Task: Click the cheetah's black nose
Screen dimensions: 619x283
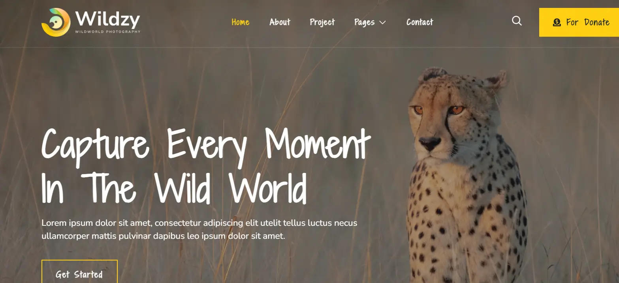Action: 430,142
